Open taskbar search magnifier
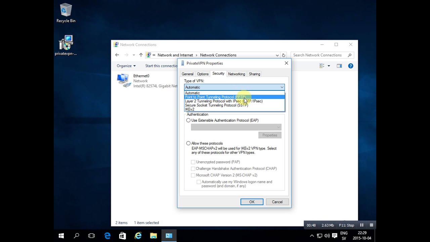The height and width of the screenshot is (242, 430). [77, 236]
